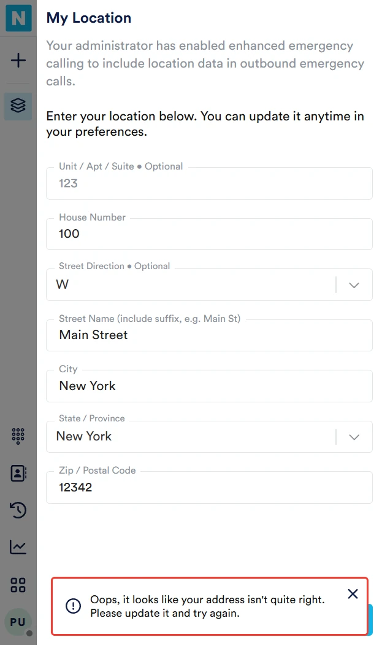
Task: Open the plus (new conversation) icon
Action: click(x=18, y=61)
